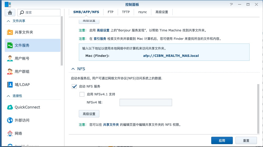The image size is (263, 147).
Task: Open Network (网络) house icon
Action: click(x=10, y=133)
